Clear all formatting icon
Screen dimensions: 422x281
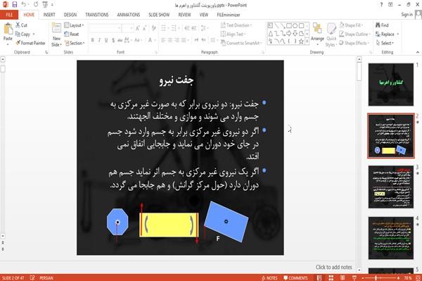[x=153, y=28]
